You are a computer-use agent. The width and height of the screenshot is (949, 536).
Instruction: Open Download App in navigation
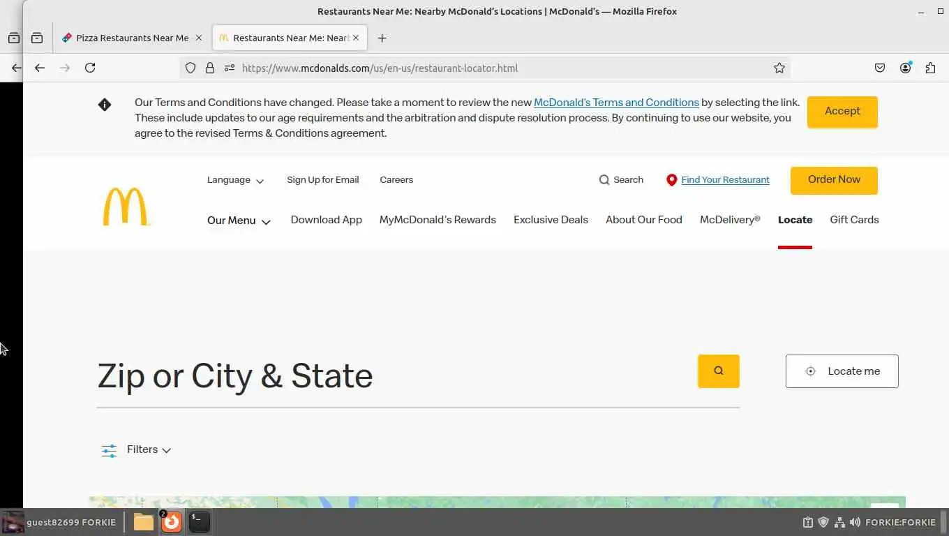coord(327,220)
